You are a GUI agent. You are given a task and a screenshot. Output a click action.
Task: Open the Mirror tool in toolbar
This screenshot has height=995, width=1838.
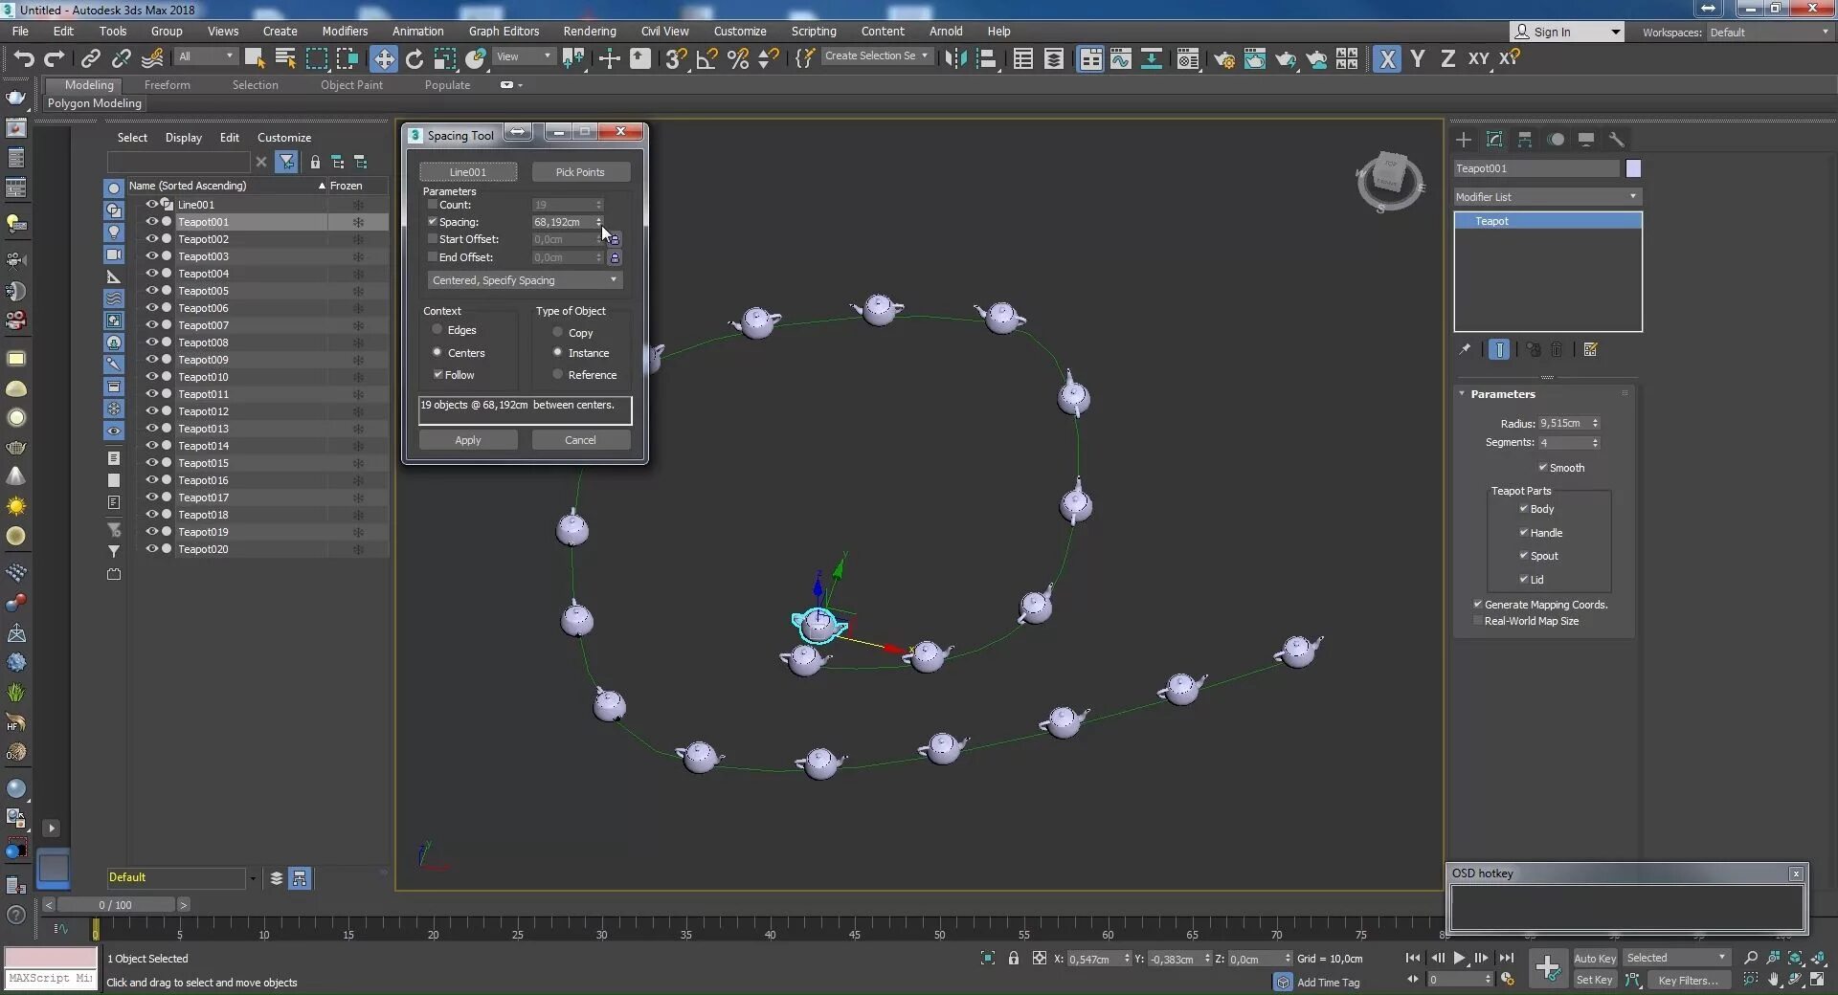[954, 59]
